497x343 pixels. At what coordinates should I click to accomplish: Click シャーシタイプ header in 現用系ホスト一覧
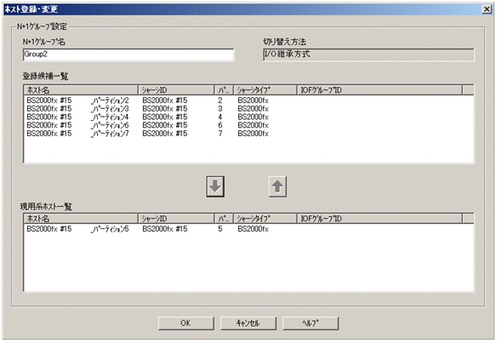coord(266,219)
